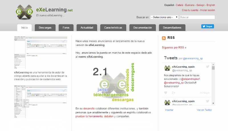
Task: Open 'Ver en Twitter' link
Action: (204, 110)
